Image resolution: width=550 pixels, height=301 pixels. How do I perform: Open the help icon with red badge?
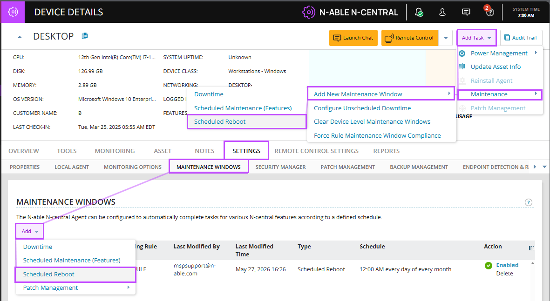coord(489,12)
